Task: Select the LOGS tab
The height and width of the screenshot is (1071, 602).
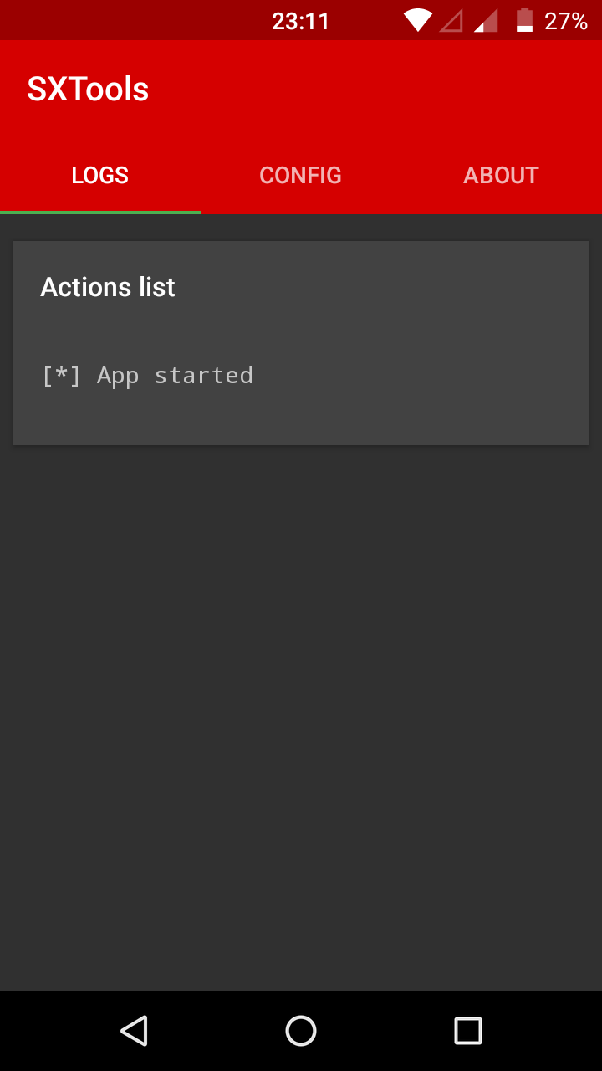Action: coord(100,175)
